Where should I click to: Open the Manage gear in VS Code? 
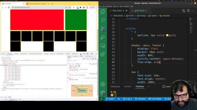point(103,93)
